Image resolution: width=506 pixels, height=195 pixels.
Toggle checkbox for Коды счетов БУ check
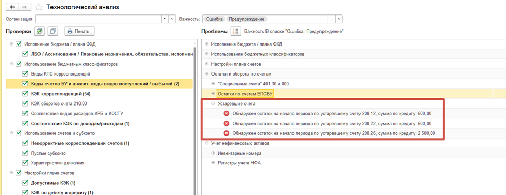(x=25, y=84)
